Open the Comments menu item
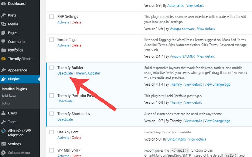The image size is (252, 157). click(17, 42)
